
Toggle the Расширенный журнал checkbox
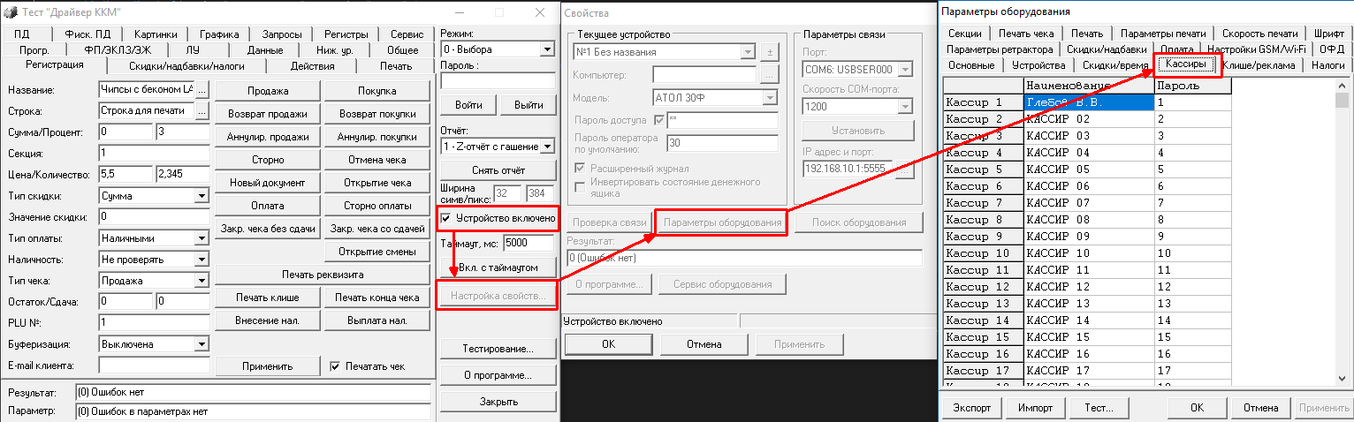pyautogui.click(x=581, y=168)
